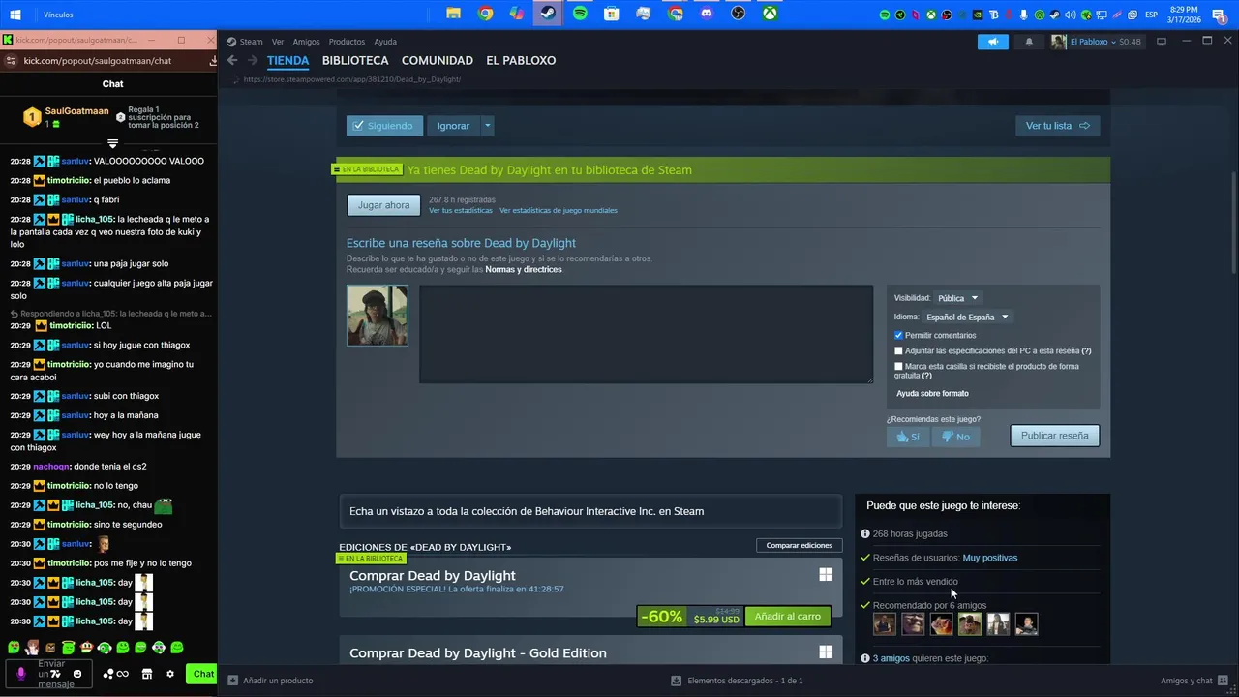The height and width of the screenshot is (697, 1239).
Task: Toggle Siguiendo follow button
Action: [x=384, y=126]
